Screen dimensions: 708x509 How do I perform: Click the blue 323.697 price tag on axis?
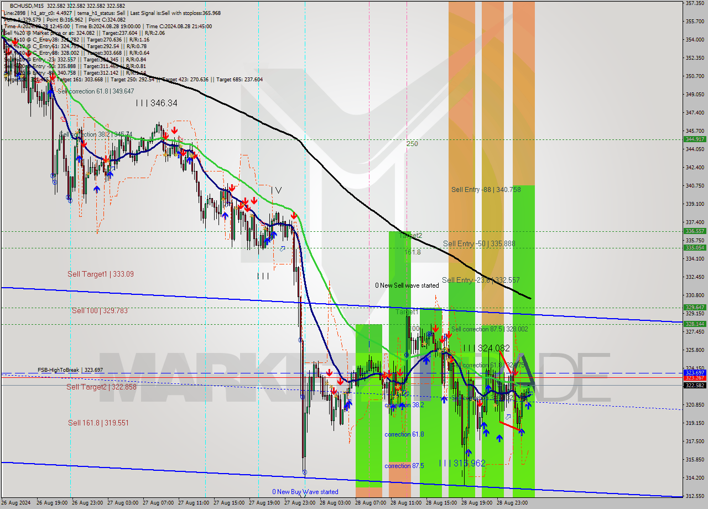[695, 373]
